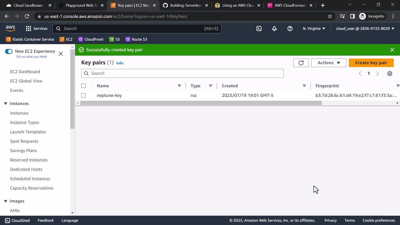The height and width of the screenshot is (225, 400).
Task: Open the EC2 favorite shortcut
Action: pyautogui.click(x=66, y=39)
